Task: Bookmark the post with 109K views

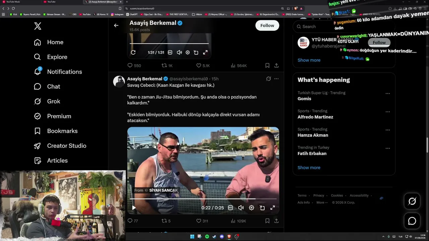Action: [267, 221]
